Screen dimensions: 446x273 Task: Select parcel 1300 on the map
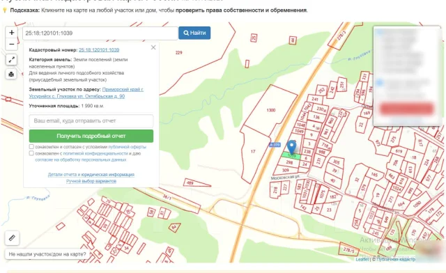tap(271, 110)
